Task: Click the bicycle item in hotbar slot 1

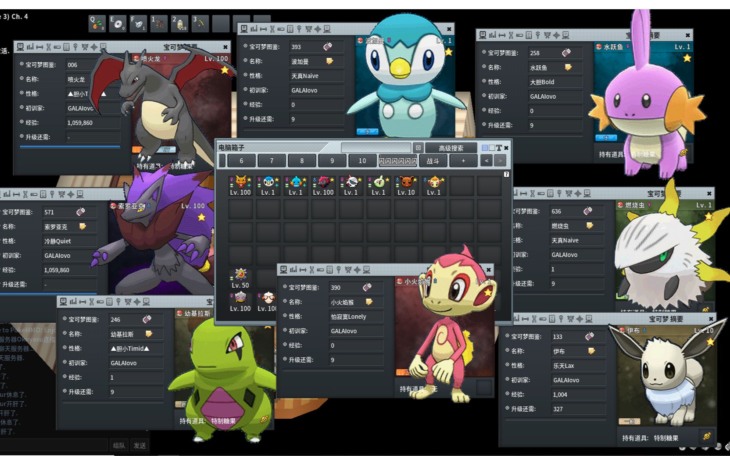Action: (x=159, y=23)
